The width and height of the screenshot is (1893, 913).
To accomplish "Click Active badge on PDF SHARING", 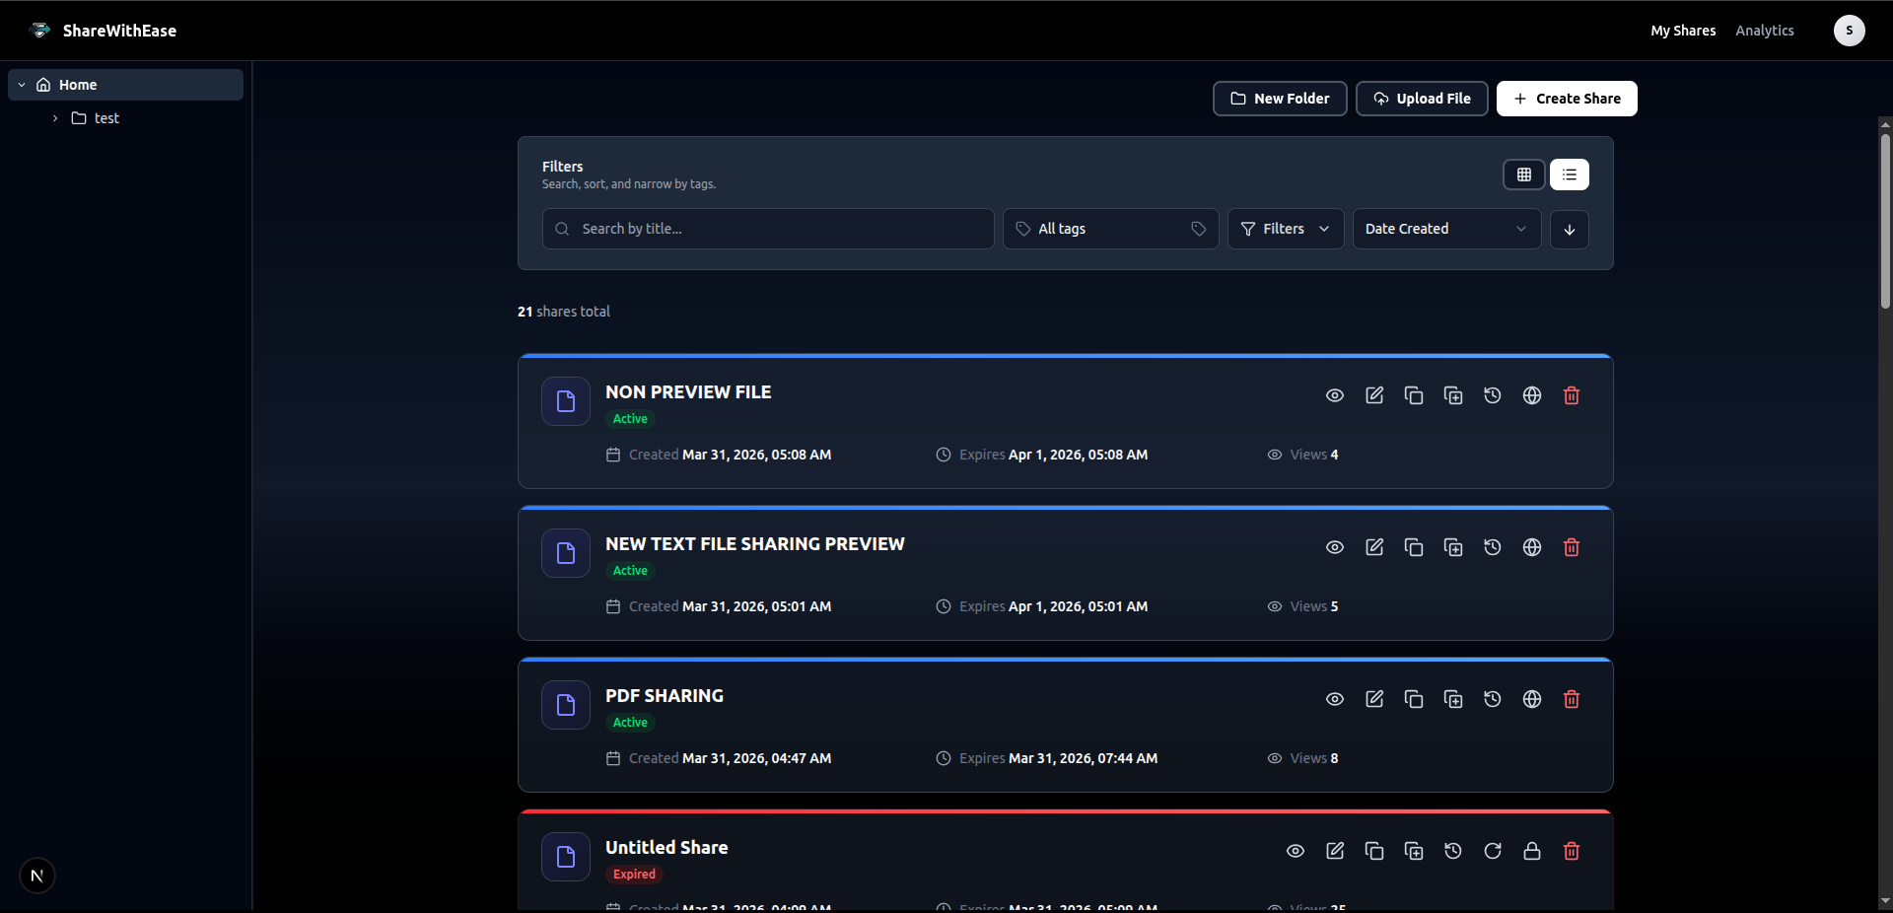I will [630, 723].
